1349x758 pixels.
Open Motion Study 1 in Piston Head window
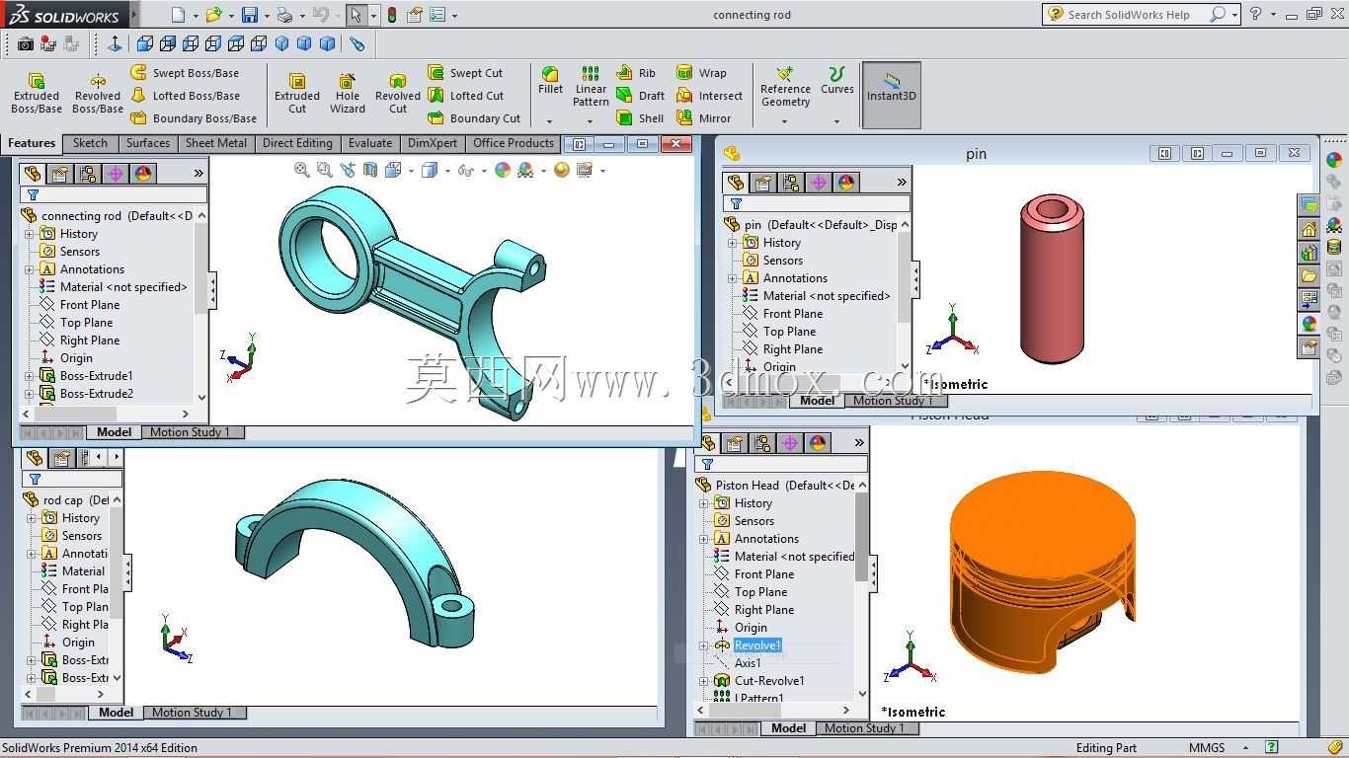865,728
